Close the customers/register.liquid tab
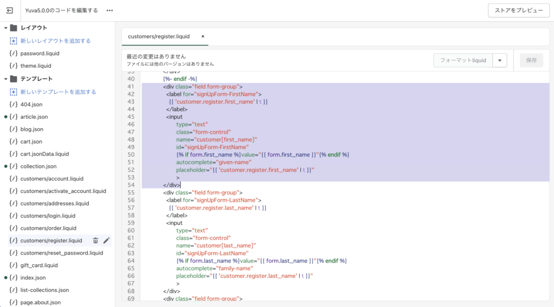Screen dimensions: 554x307 [x=203, y=36]
